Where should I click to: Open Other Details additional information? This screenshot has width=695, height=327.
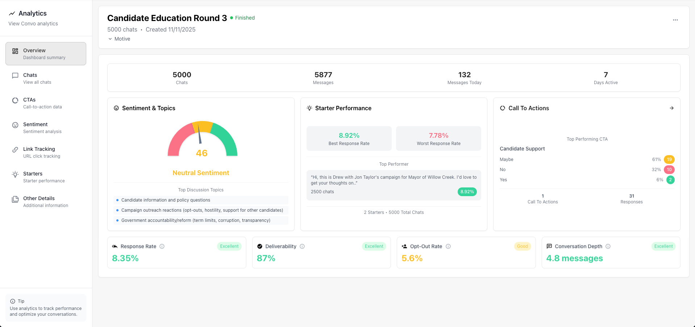(46, 202)
